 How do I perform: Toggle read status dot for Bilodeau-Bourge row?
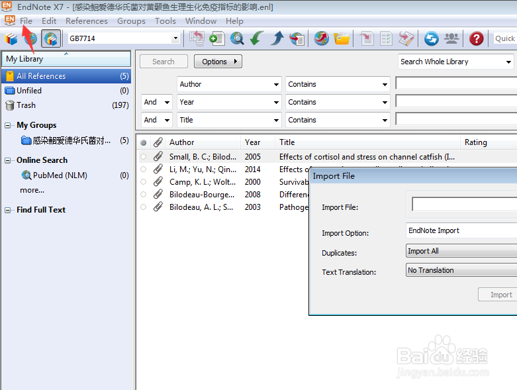(x=143, y=194)
